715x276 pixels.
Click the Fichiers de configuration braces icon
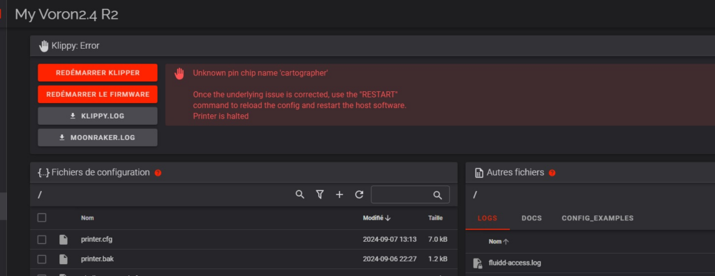pos(43,173)
